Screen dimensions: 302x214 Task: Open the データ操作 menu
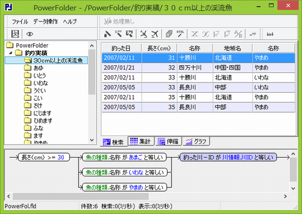point(46,22)
